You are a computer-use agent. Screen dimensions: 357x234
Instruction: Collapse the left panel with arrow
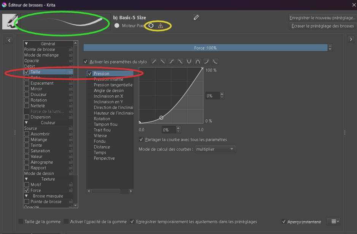click(x=9, y=40)
